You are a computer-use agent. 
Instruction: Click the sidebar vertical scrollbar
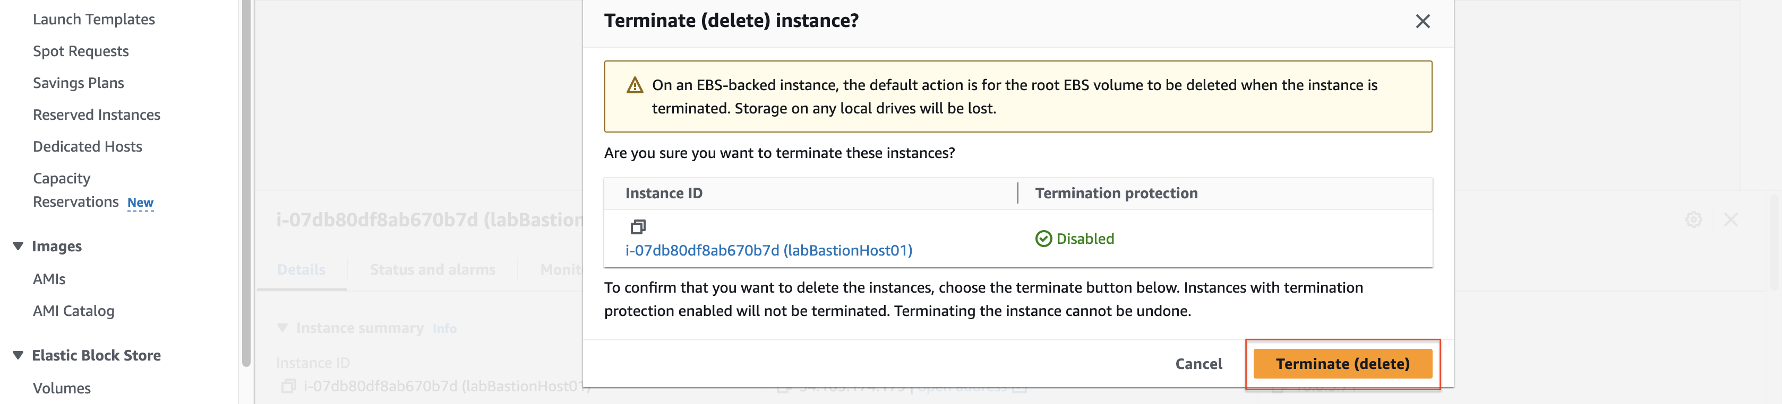(245, 183)
